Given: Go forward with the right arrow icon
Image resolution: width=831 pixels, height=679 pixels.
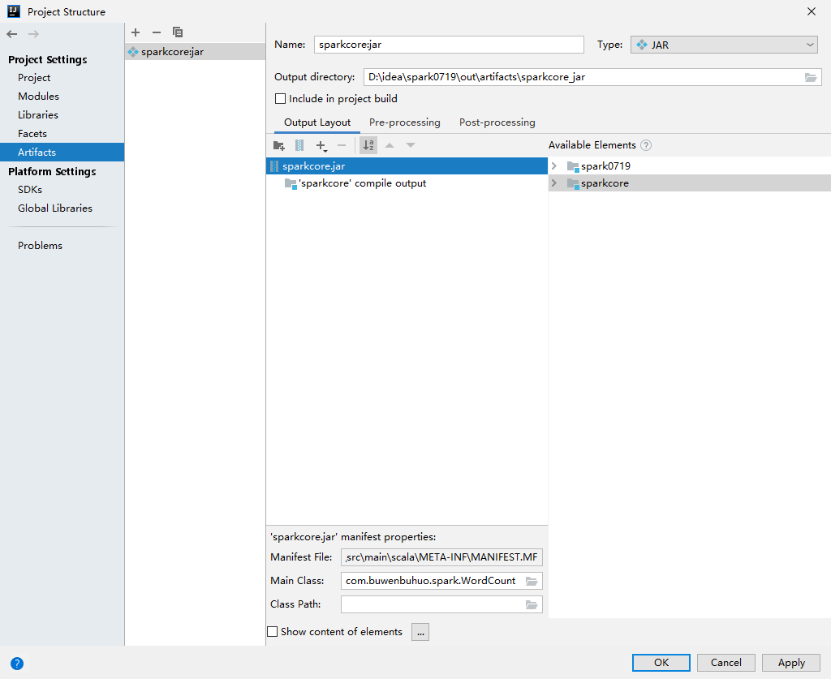Looking at the screenshot, I should coord(33,34).
